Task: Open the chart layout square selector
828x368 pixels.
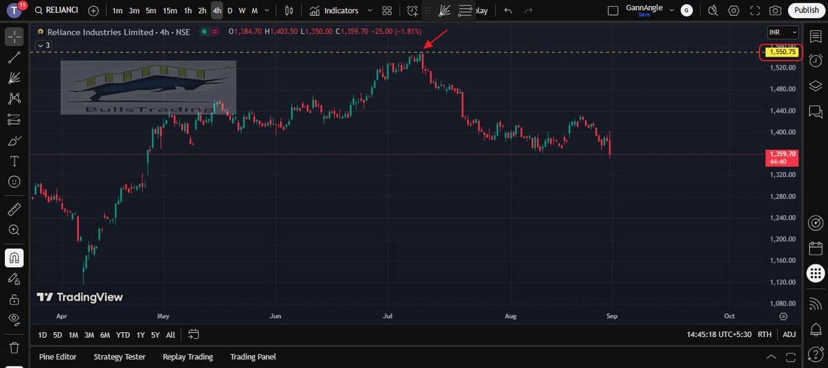Action: click(x=613, y=10)
